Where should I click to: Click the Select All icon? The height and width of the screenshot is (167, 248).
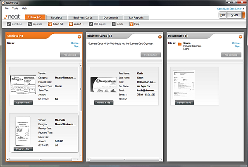coord(50,24)
